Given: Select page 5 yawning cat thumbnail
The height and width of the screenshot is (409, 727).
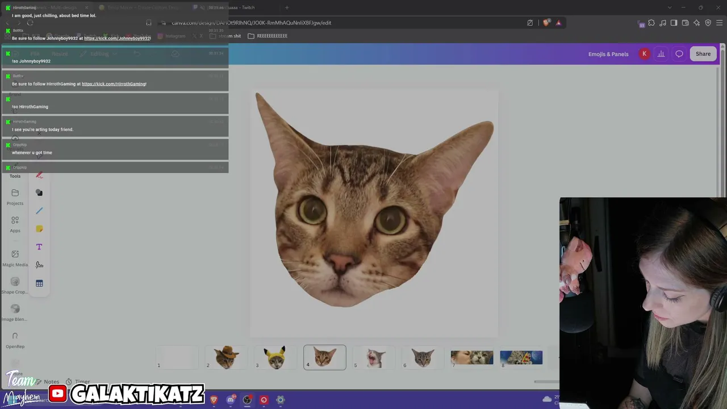Looking at the screenshot, I should pyautogui.click(x=374, y=357).
